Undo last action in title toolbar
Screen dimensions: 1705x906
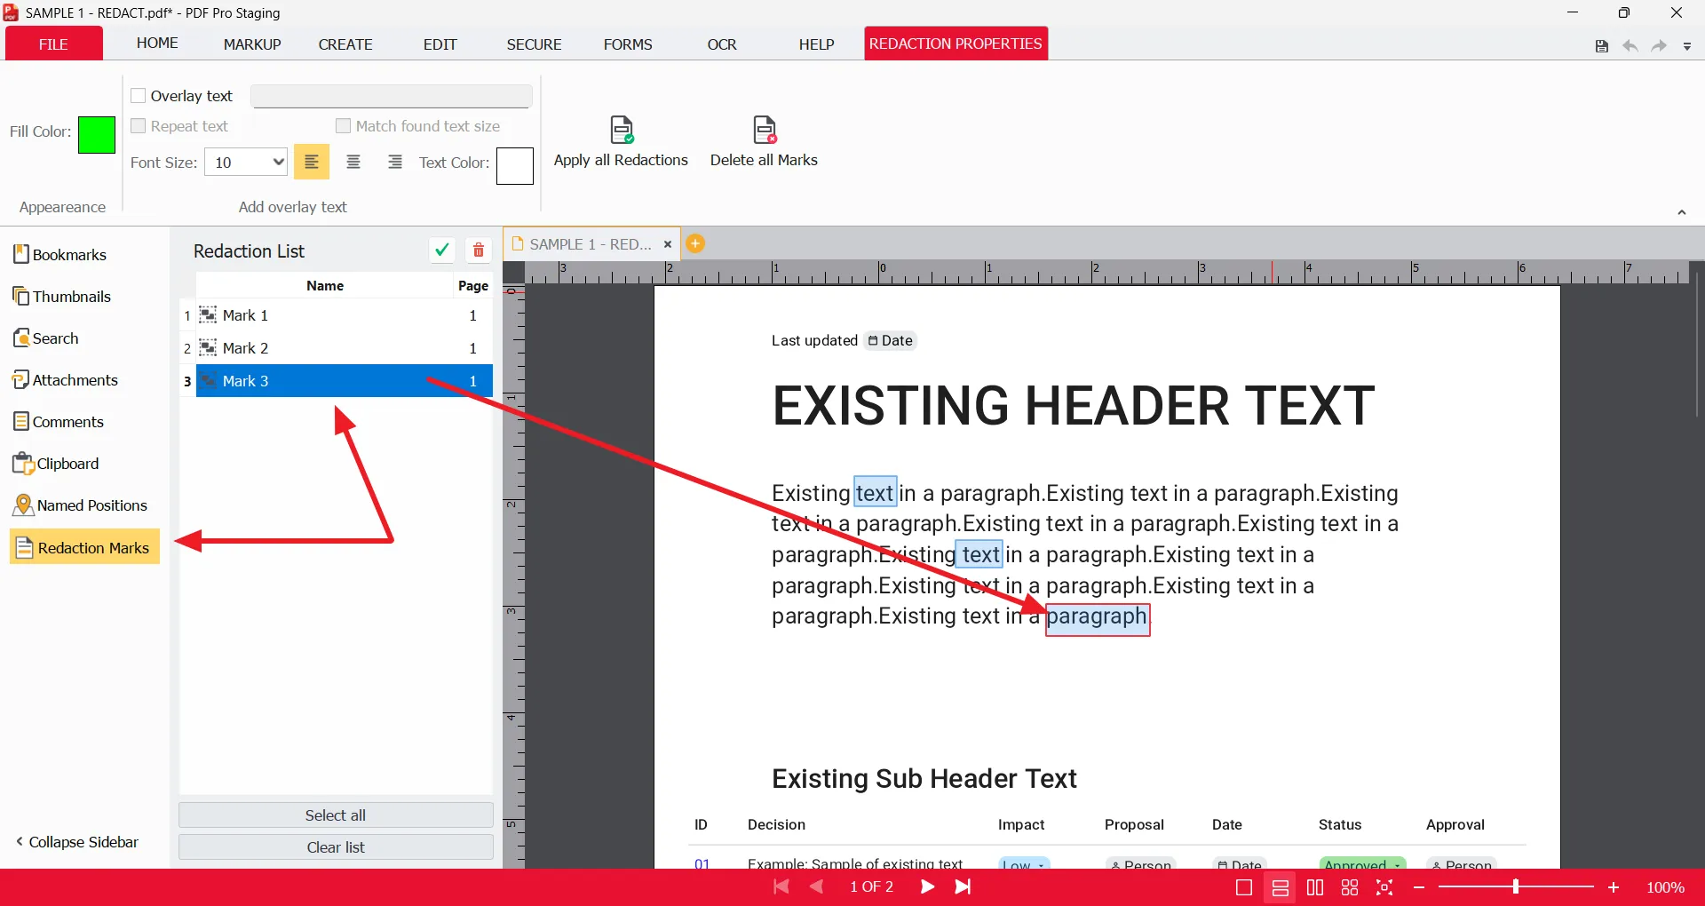tap(1630, 46)
